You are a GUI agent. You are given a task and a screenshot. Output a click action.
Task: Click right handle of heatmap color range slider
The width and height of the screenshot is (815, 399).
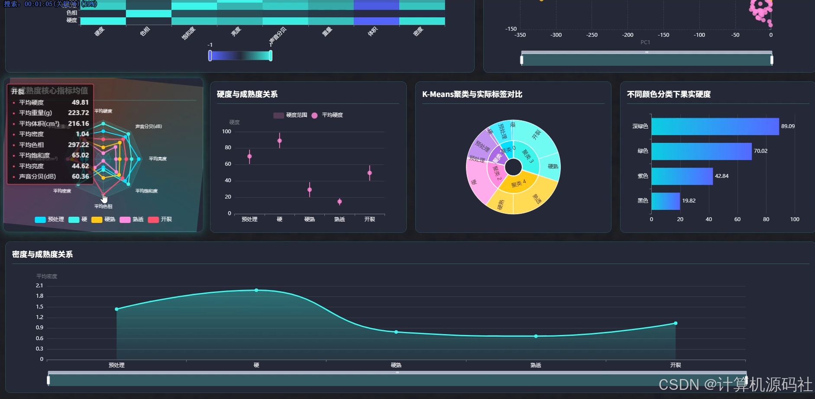(x=271, y=55)
